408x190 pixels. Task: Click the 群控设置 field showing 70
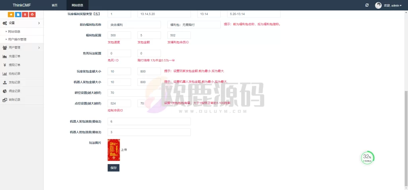point(149,93)
